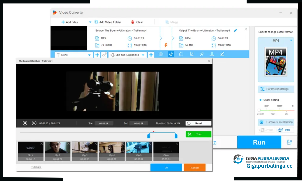Click the source size '79.66 MB' text
302x181 pixels.
pos(106,45)
